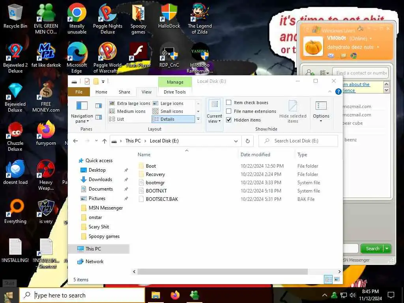Open the Recycle Bin desktop icon
The image size is (404, 303).
coord(15,16)
